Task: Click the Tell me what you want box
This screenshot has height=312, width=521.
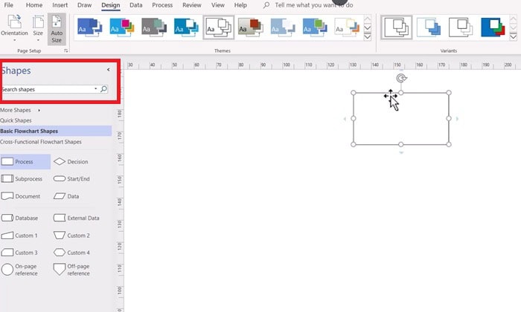Action: [313, 5]
